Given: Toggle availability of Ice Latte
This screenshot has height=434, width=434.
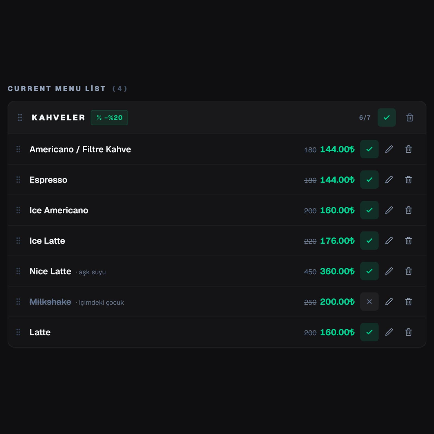Looking at the screenshot, I should (369, 241).
